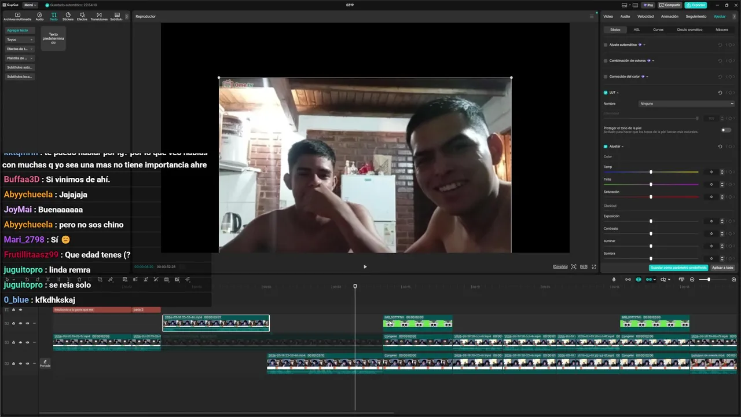Screen dimensions: 741x417
Task: Open the Audio library panel
Action: click(39, 16)
